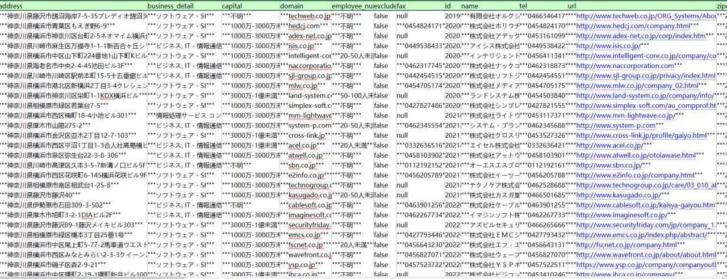Viewport: 727px width, 279px height.
Task: Click tel cell 0454503840
Action: (x=542, y=96)
